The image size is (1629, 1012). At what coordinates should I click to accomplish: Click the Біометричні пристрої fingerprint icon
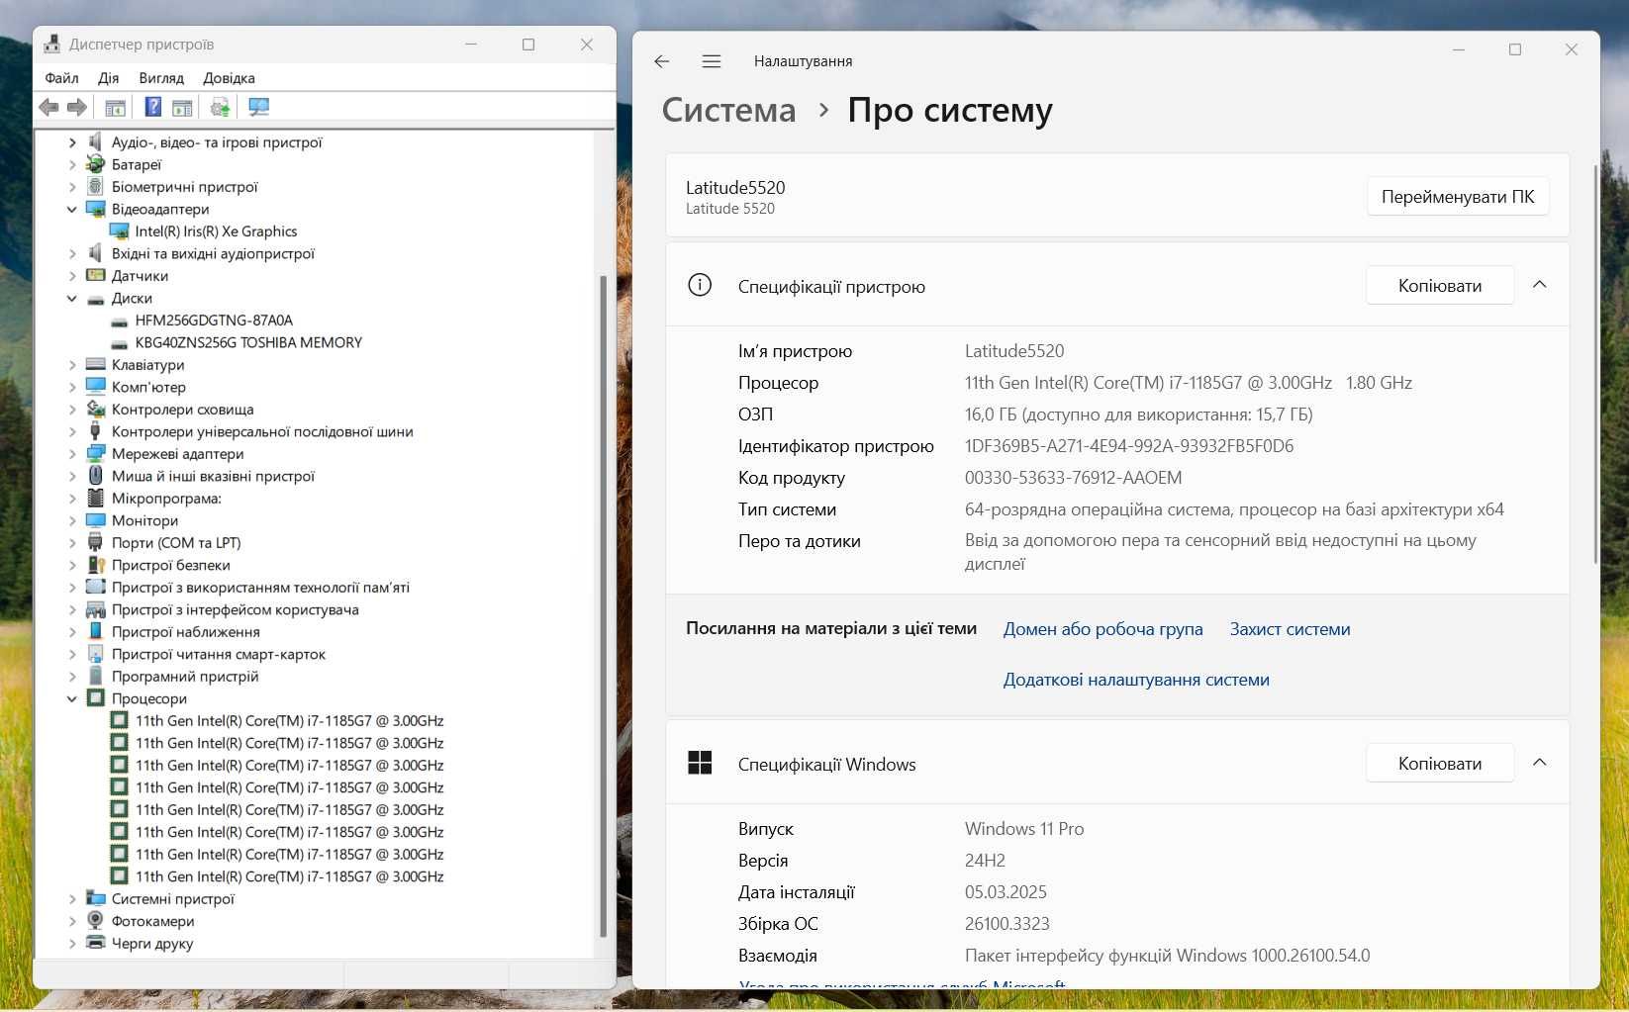[96, 186]
